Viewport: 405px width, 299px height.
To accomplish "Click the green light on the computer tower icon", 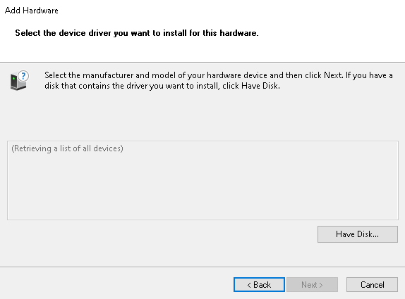I will click(13, 78).
